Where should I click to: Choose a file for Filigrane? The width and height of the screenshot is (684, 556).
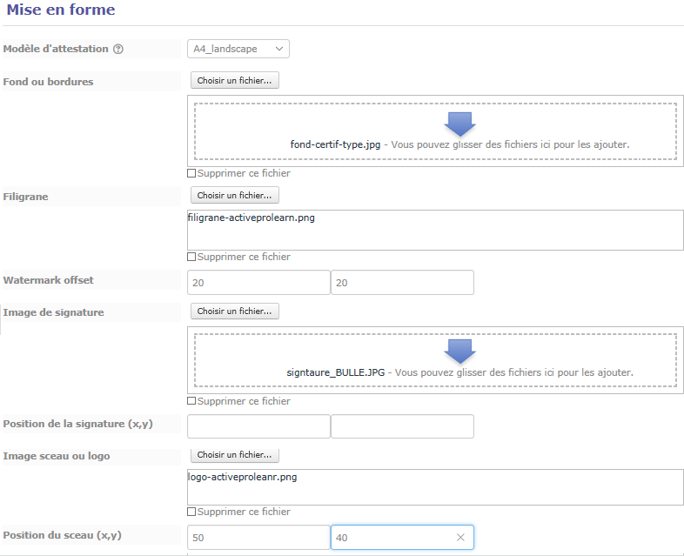point(235,196)
